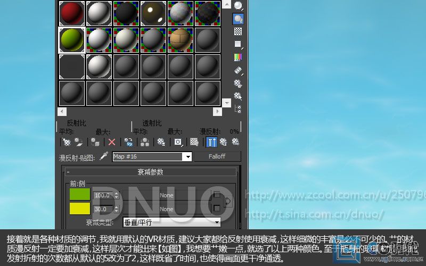Open the Map #16 name dropdown
Viewport: 426px width, 266px height.
(187, 156)
